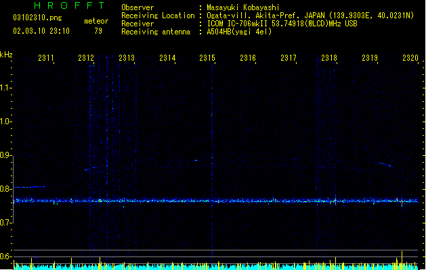Click the echo trace at 0.8 kHz near 2311

pyautogui.click(x=30, y=187)
